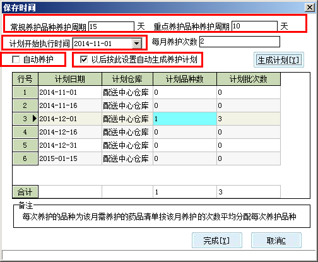Click the 计划批次数 column header
The width and height of the screenshot is (318, 262).
tap(249, 79)
